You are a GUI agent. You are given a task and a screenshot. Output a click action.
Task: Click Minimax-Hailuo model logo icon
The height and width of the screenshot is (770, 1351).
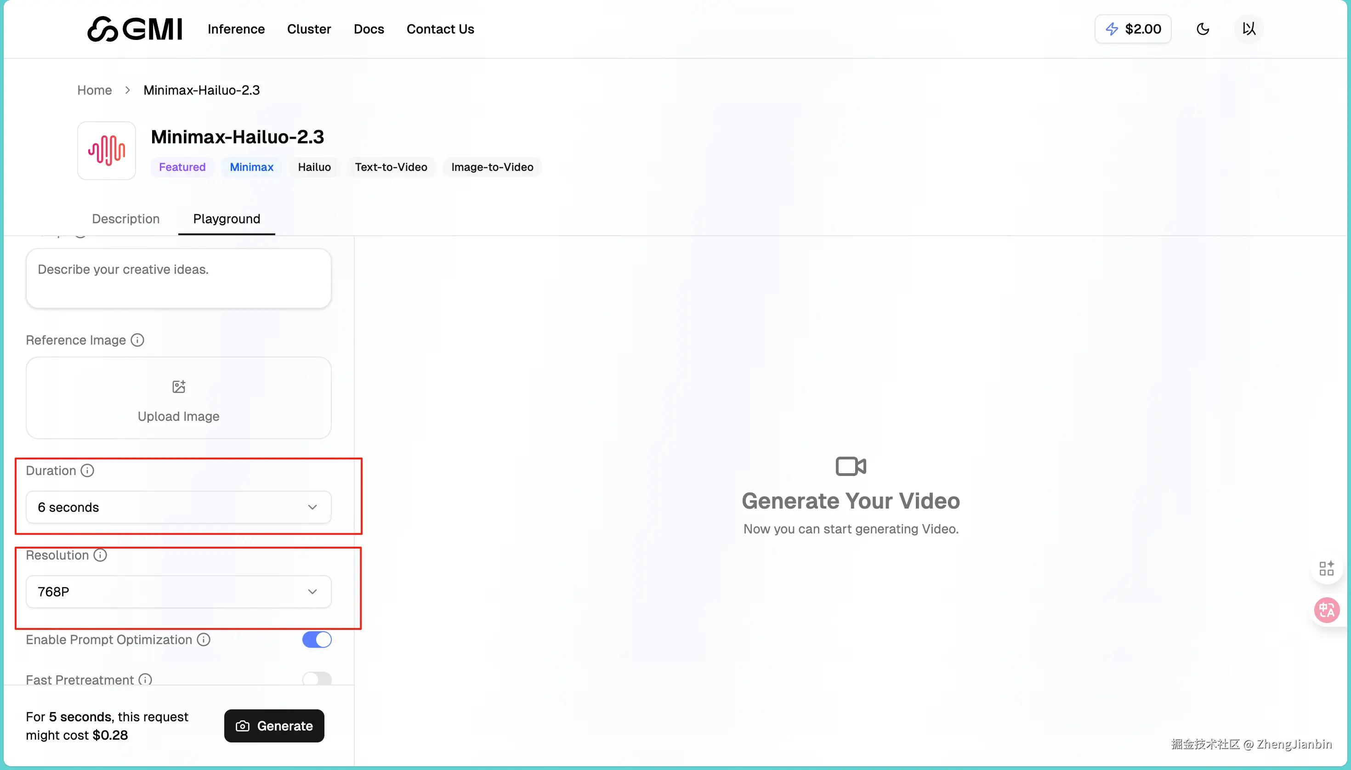[x=107, y=151]
